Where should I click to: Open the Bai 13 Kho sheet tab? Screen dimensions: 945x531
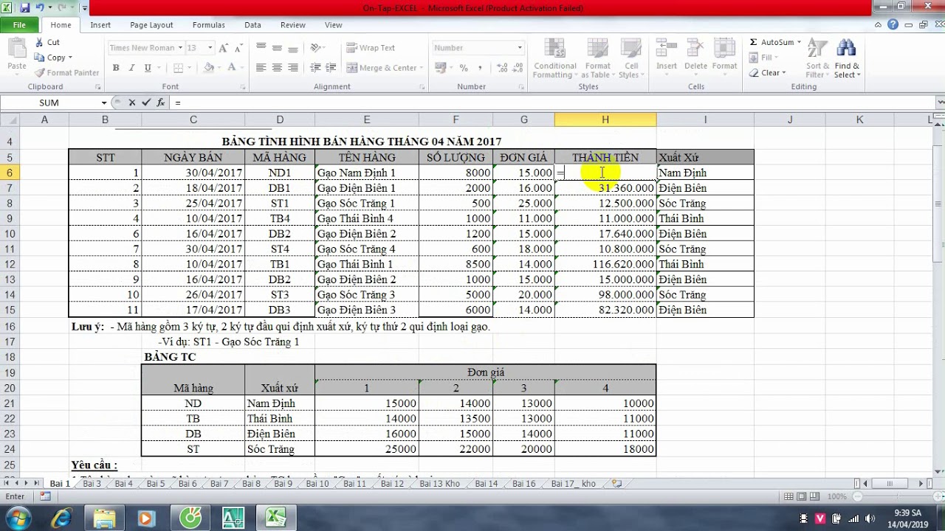[440, 484]
